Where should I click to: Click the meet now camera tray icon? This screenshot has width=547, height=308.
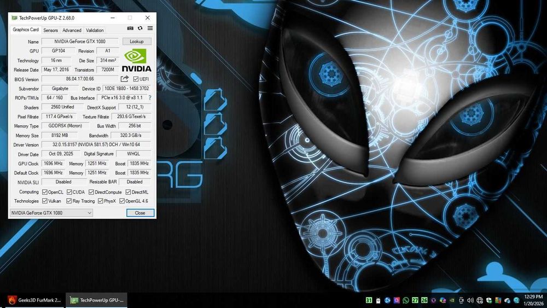coord(461,300)
